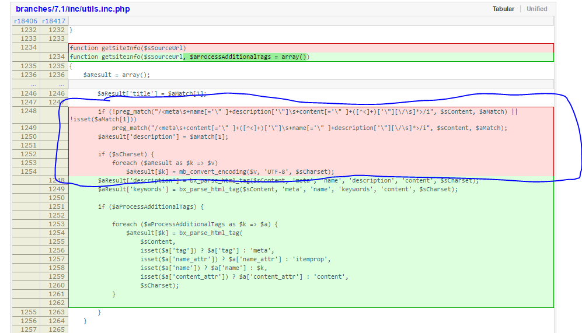Click the added 'keywords' bx_parse_html_tag line
Viewport: 582px width, 333px height.
click(278, 189)
